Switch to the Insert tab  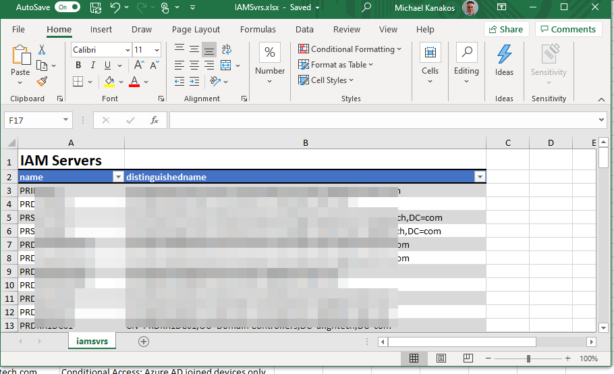pyautogui.click(x=101, y=30)
